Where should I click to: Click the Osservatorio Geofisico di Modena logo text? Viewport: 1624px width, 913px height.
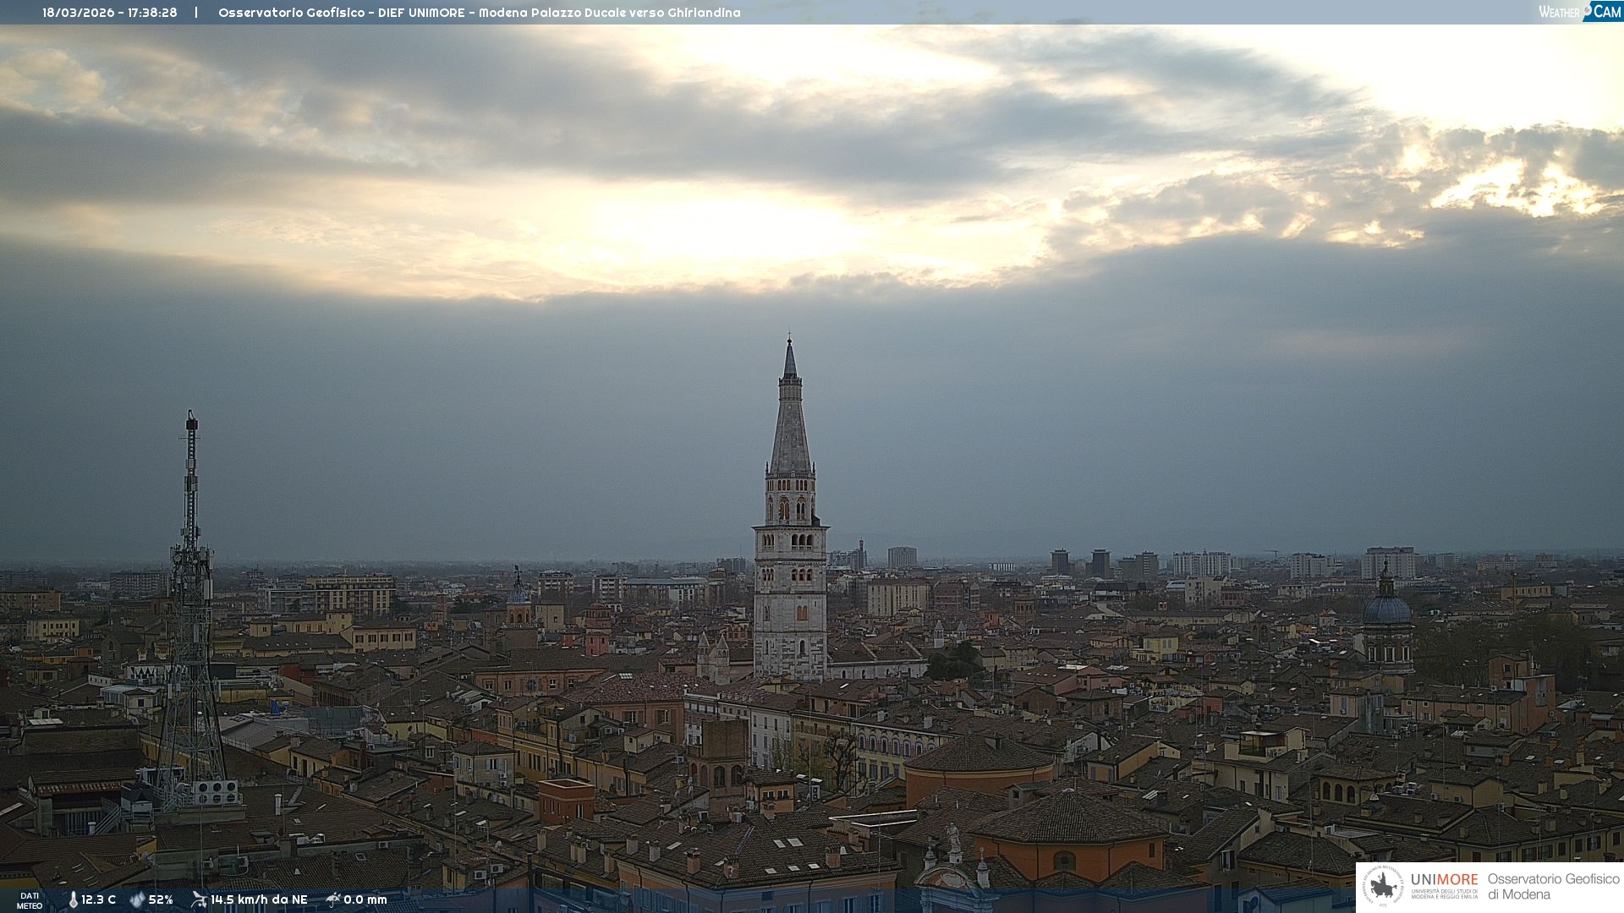(x=1553, y=887)
